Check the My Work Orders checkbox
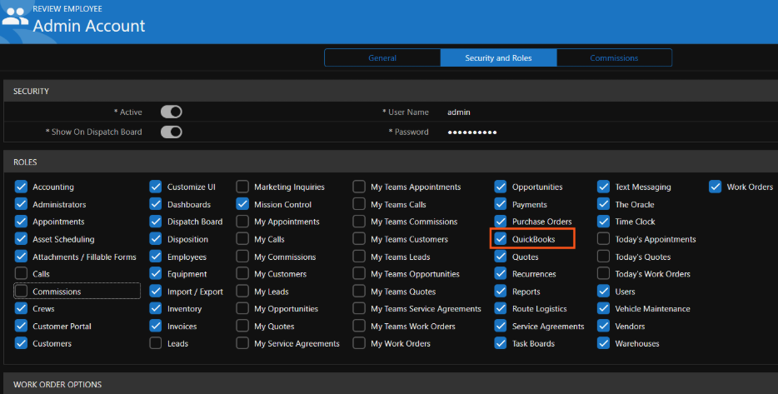 pos(359,343)
